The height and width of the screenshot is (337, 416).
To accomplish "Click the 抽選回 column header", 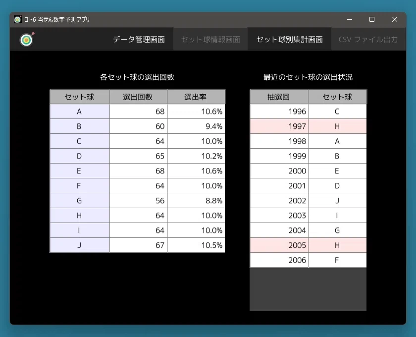I will point(279,97).
